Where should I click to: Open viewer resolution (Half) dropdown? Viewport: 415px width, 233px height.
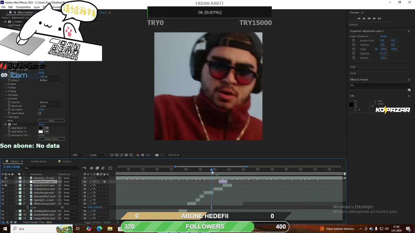[98, 155]
